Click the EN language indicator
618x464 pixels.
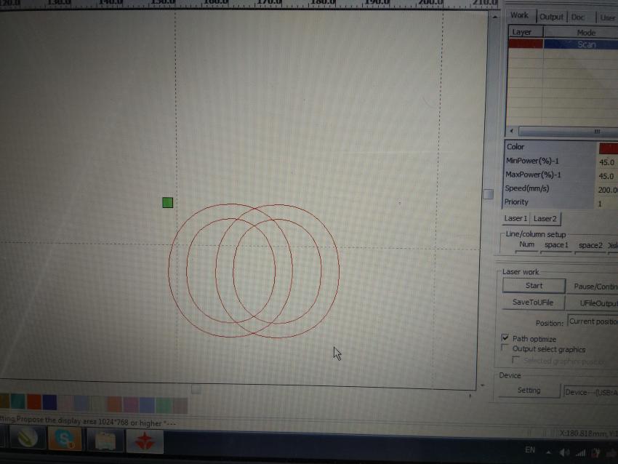530,450
